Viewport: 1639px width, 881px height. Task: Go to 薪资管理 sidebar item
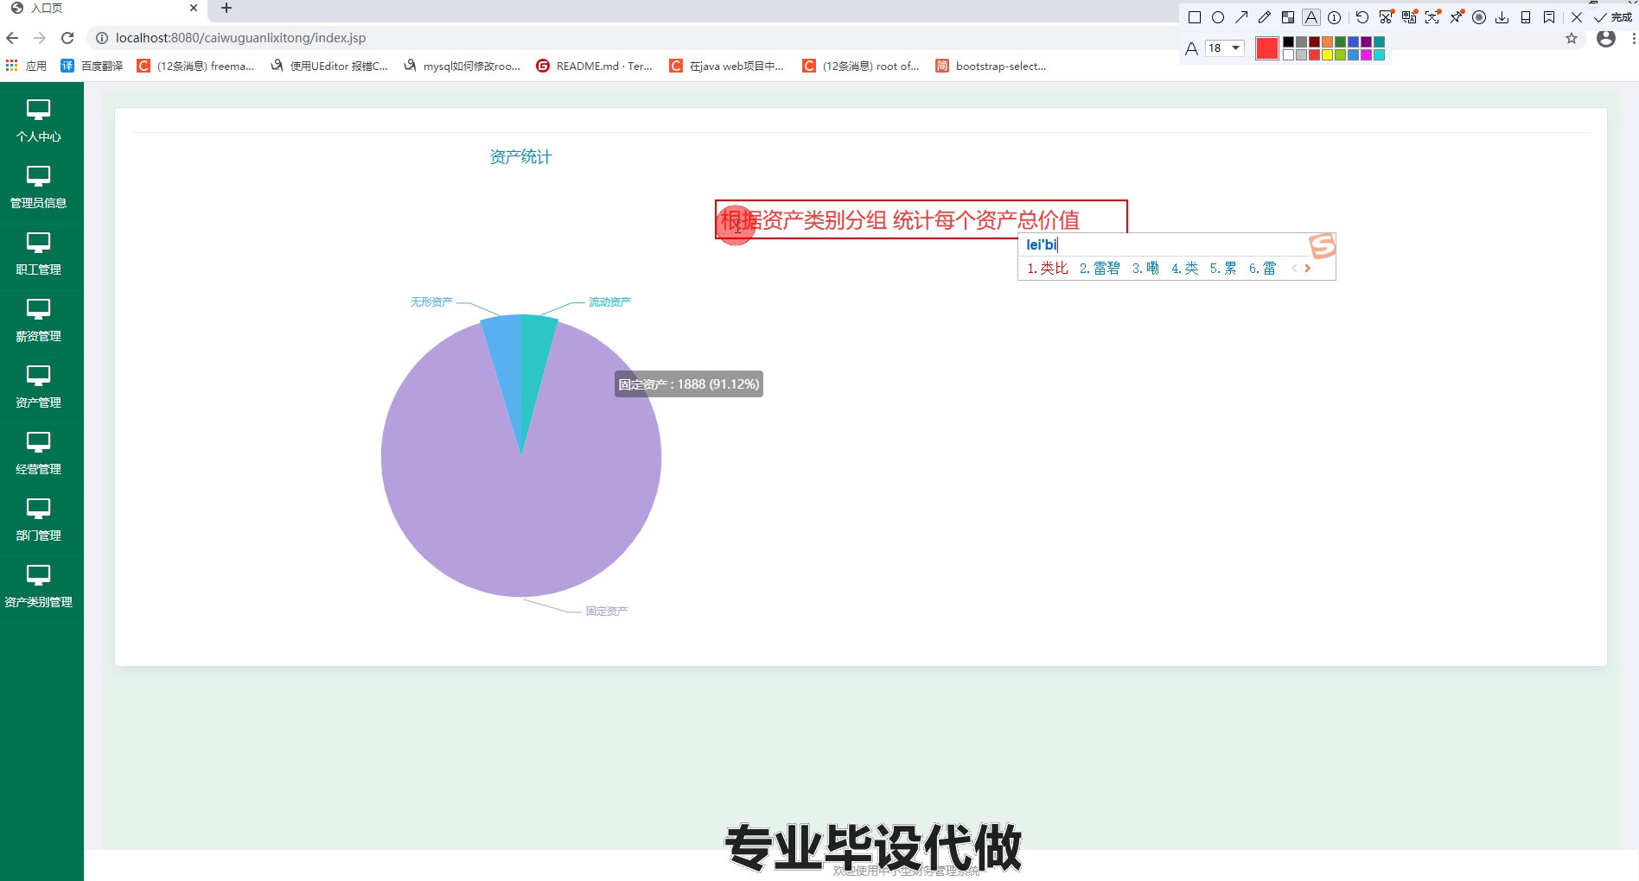pos(38,321)
